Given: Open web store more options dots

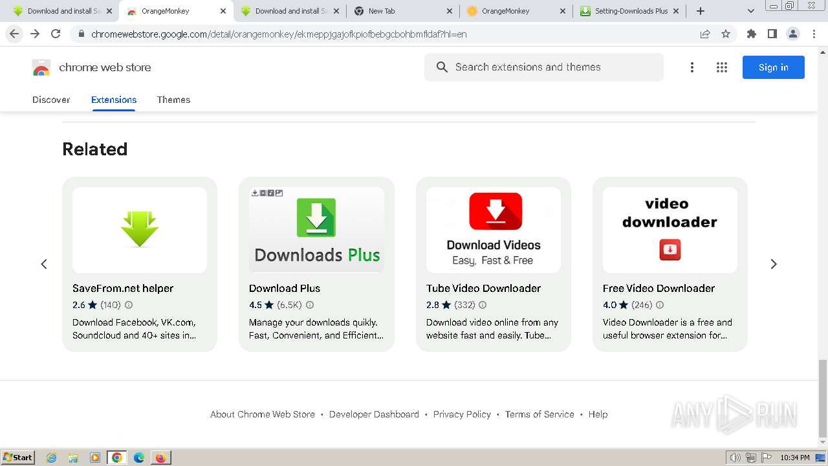Looking at the screenshot, I should [692, 67].
